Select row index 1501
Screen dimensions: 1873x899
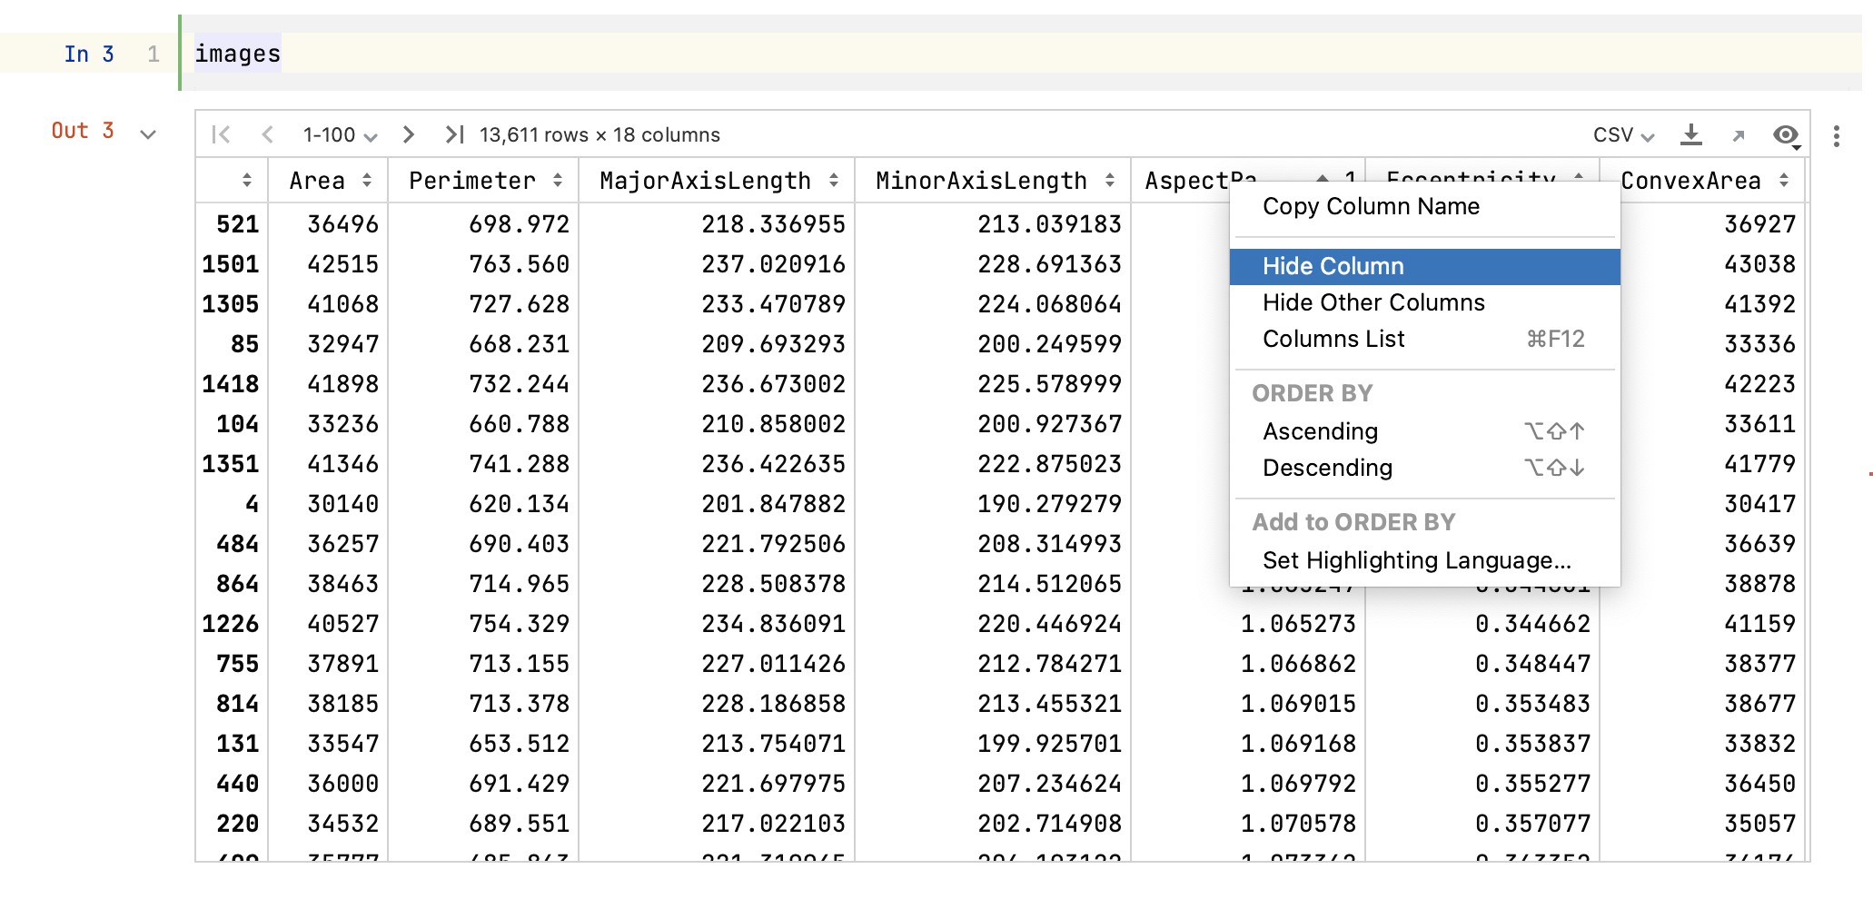click(230, 264)
